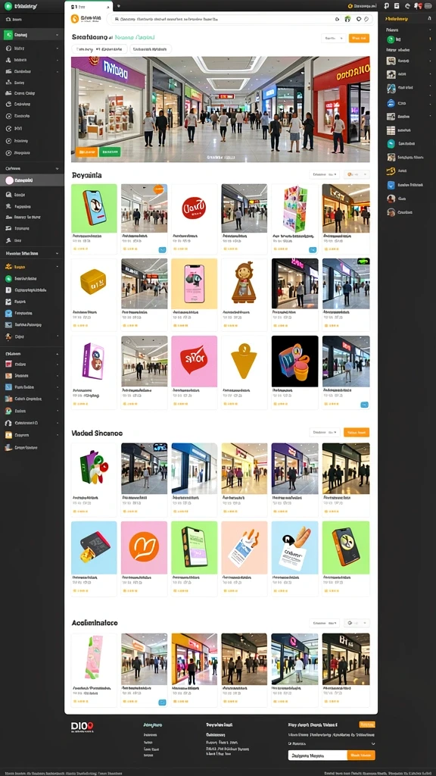Click the green button on the hero banner

click(x=110, y=152)
